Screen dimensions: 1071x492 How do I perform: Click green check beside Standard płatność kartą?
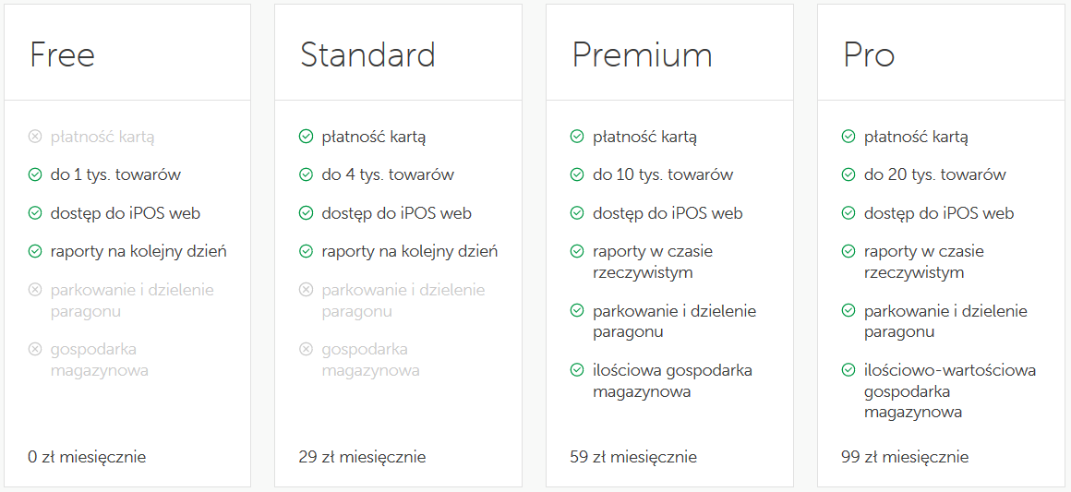(306, 138)
